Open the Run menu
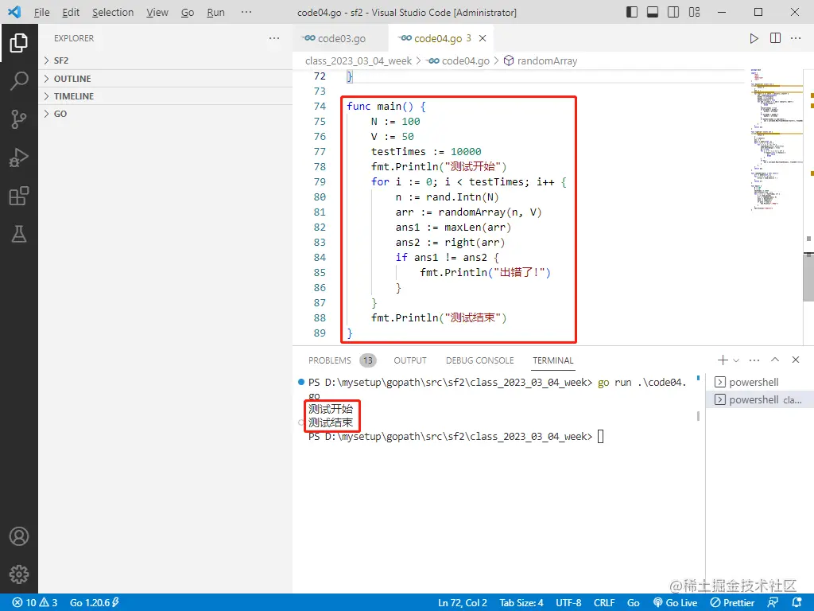Viewport: 814px width, 611px height. [215, 12]
